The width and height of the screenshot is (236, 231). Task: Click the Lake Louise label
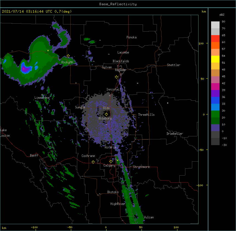tap(5, 133)
